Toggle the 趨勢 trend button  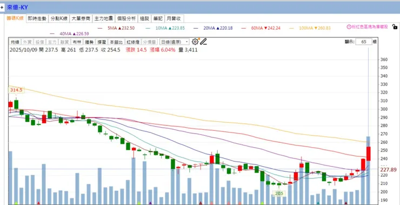[x=89, y=42]
